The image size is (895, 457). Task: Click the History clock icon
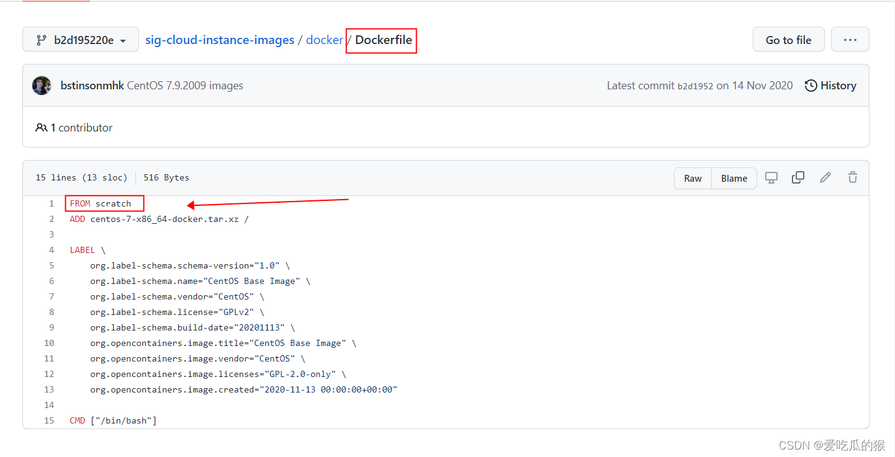pos(811,86)
